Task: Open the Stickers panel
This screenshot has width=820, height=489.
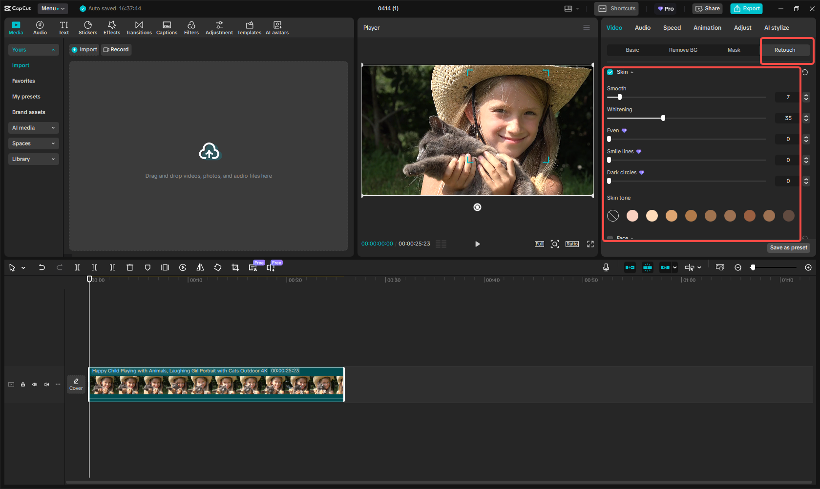Action: coord(88,28)
